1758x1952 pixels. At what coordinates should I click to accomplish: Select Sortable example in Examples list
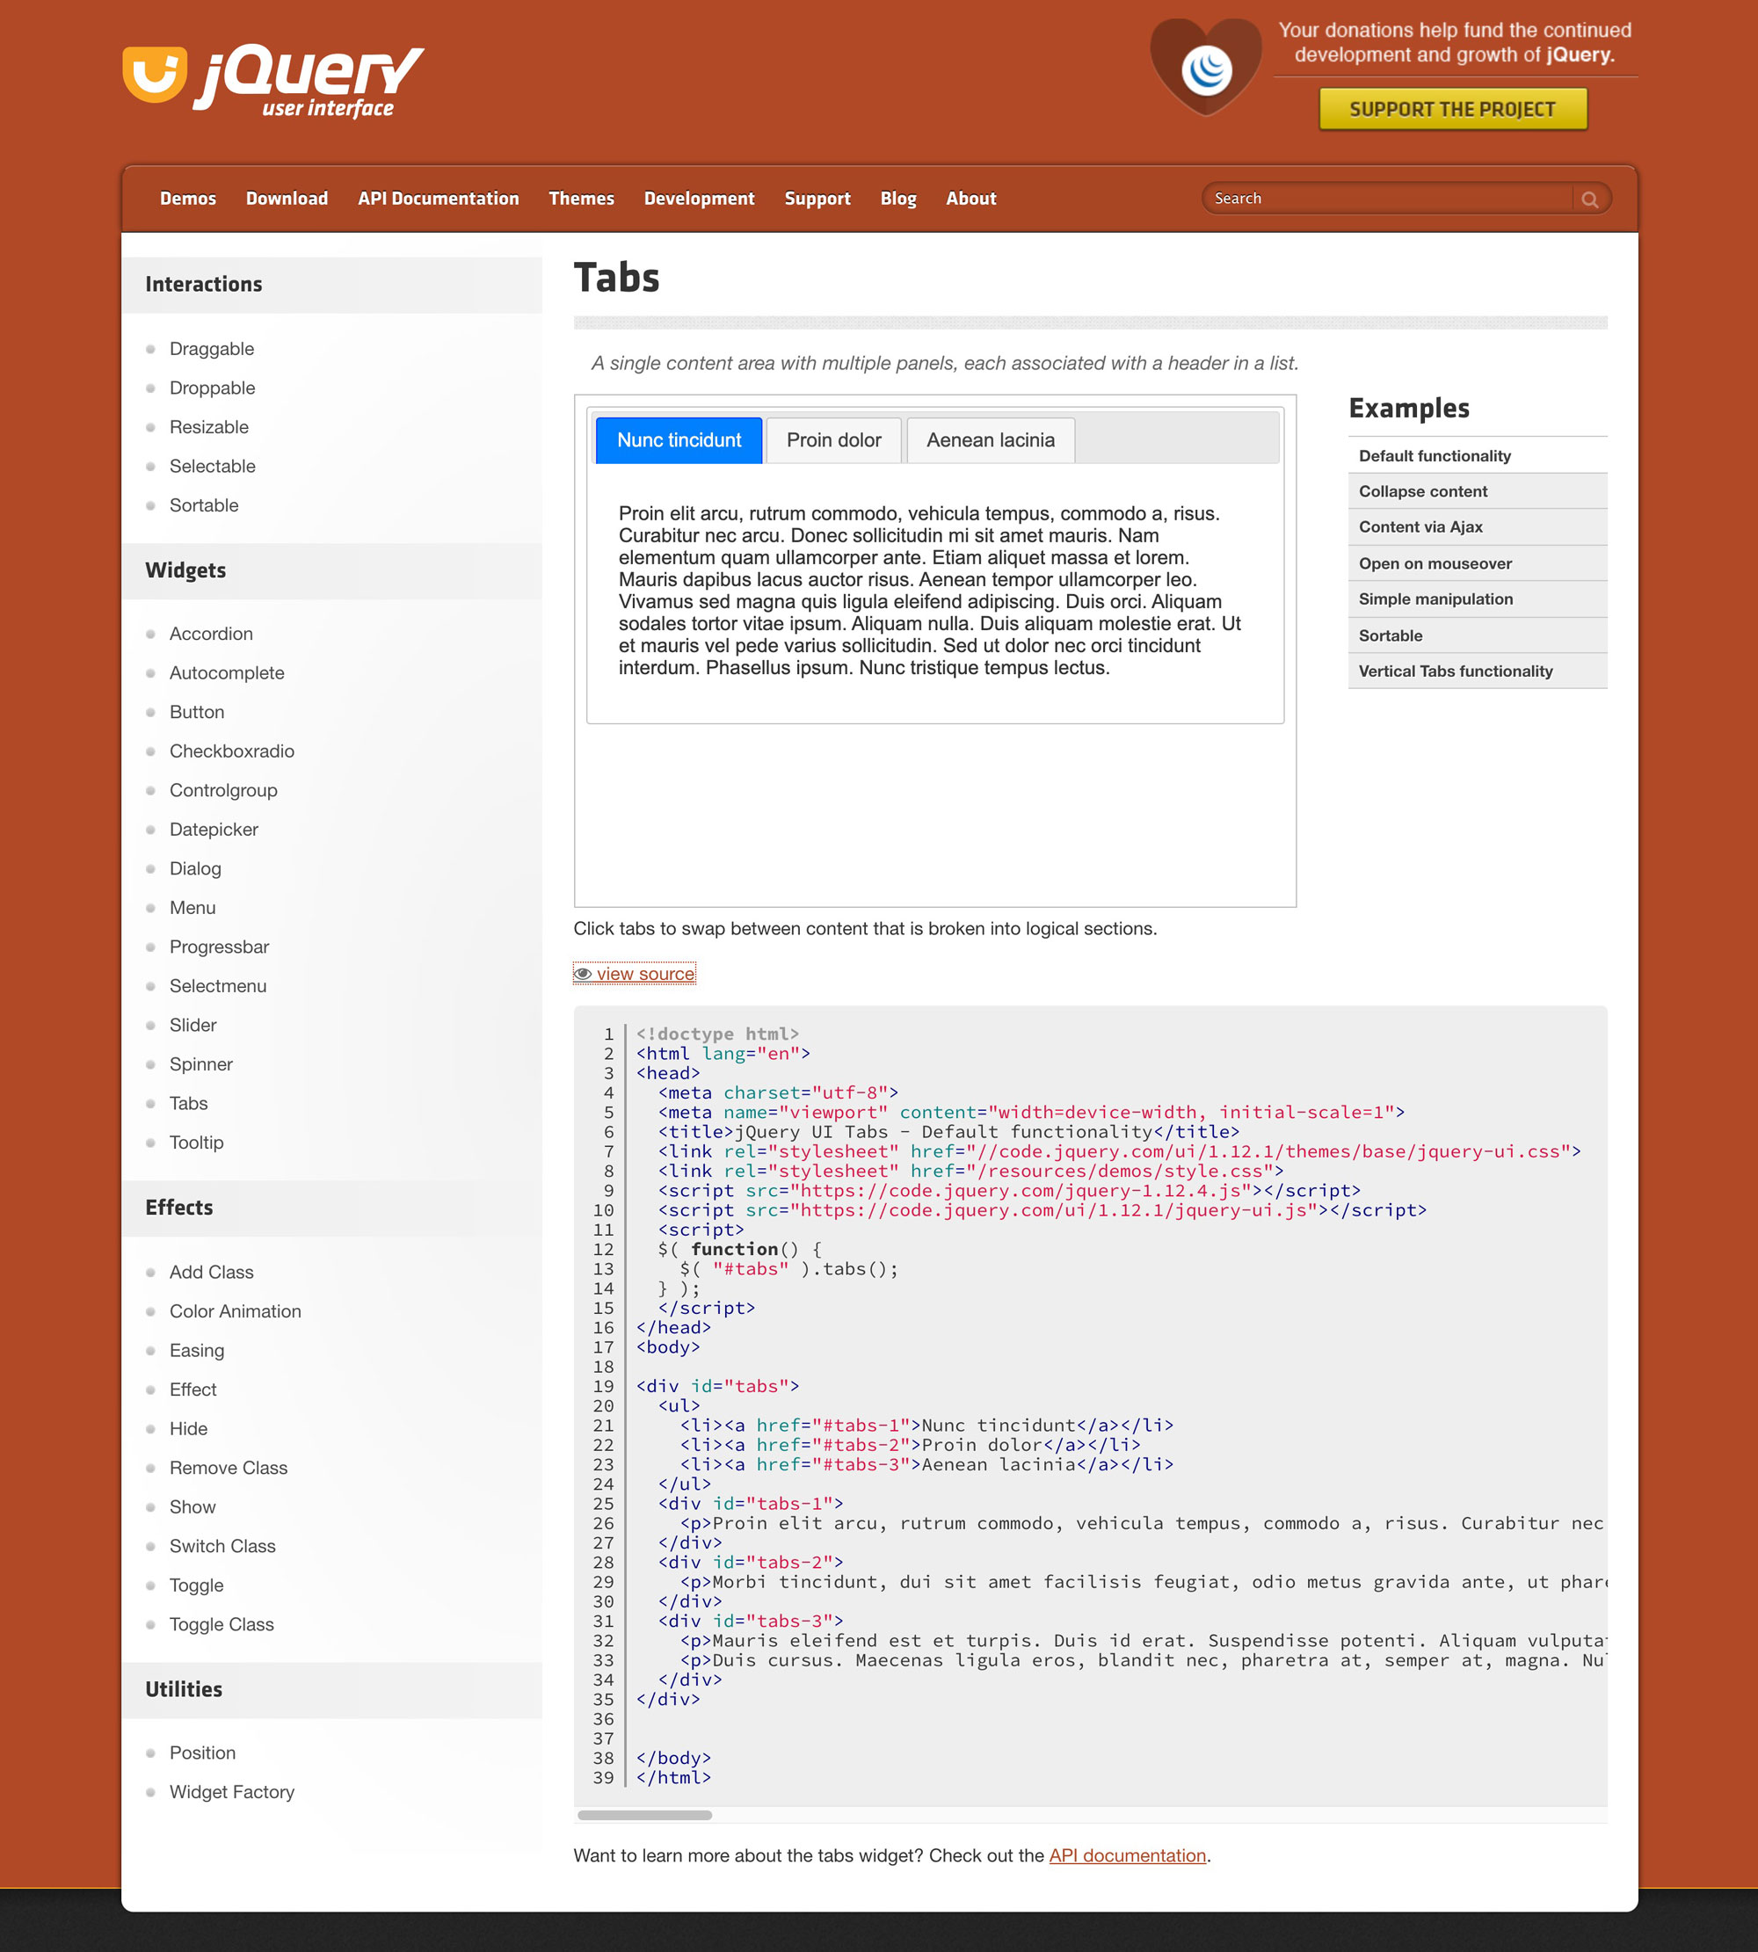click(x=1477, y=635)
